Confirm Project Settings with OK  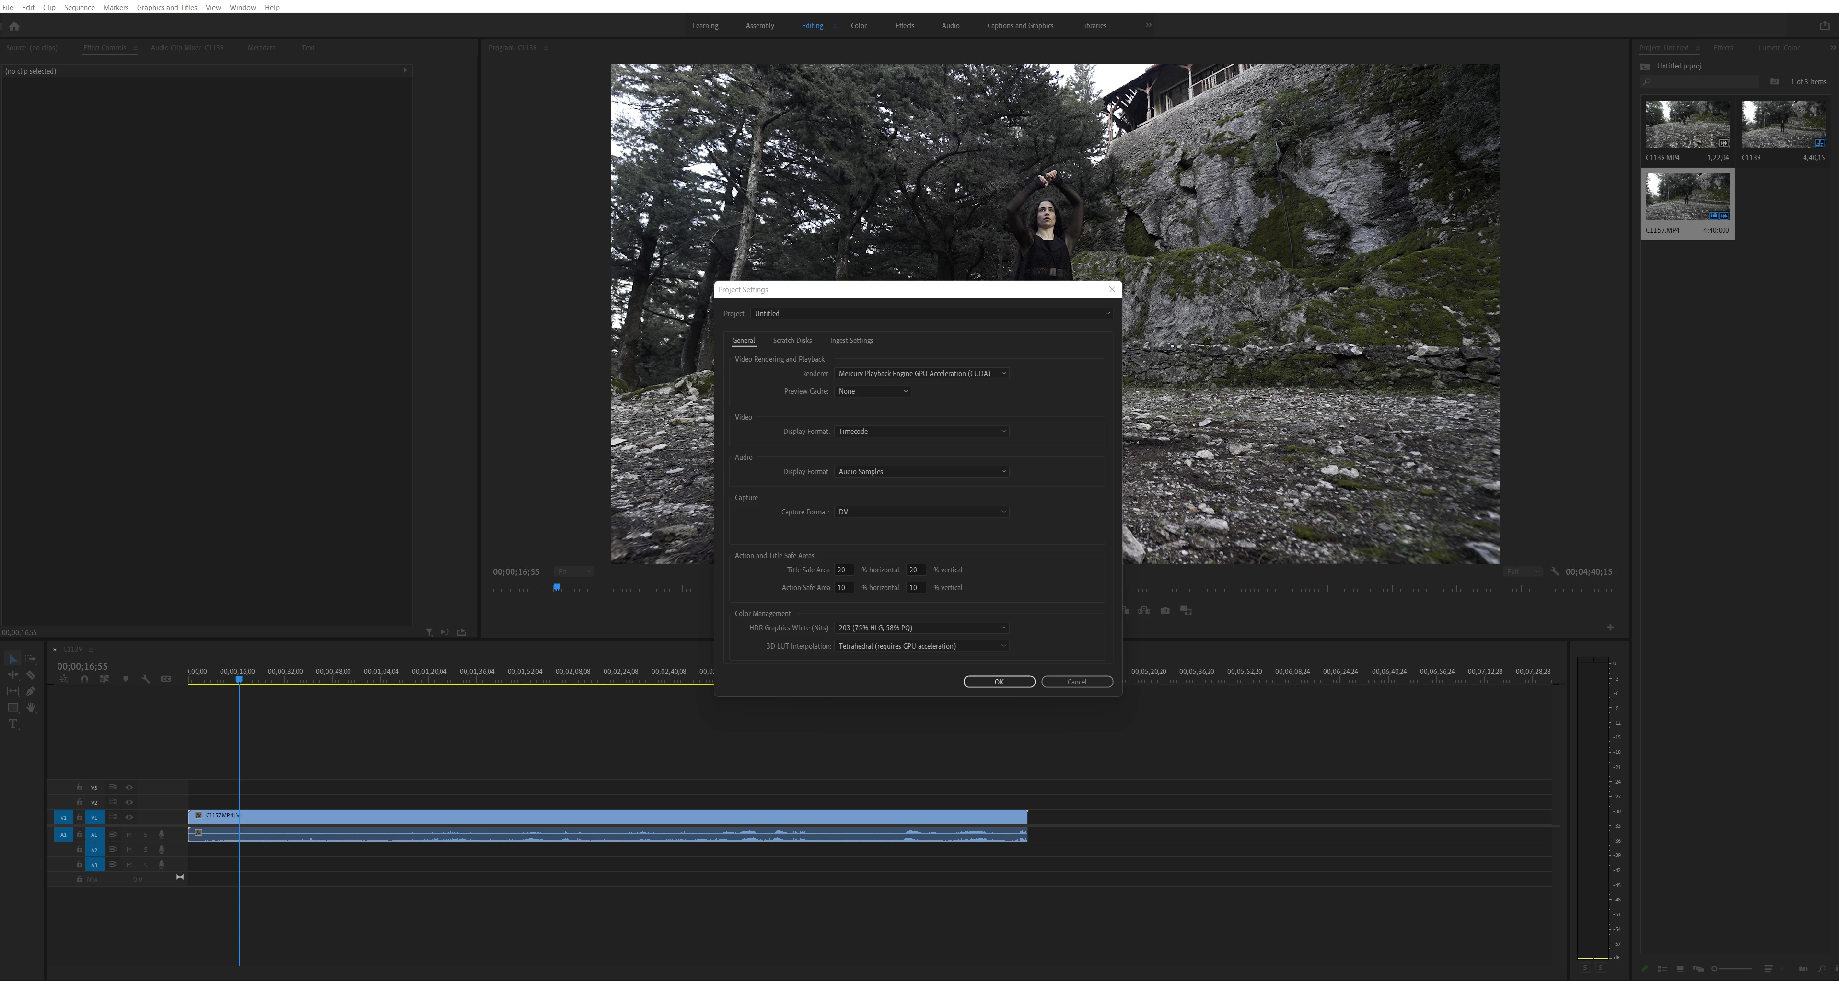[999, 682]
